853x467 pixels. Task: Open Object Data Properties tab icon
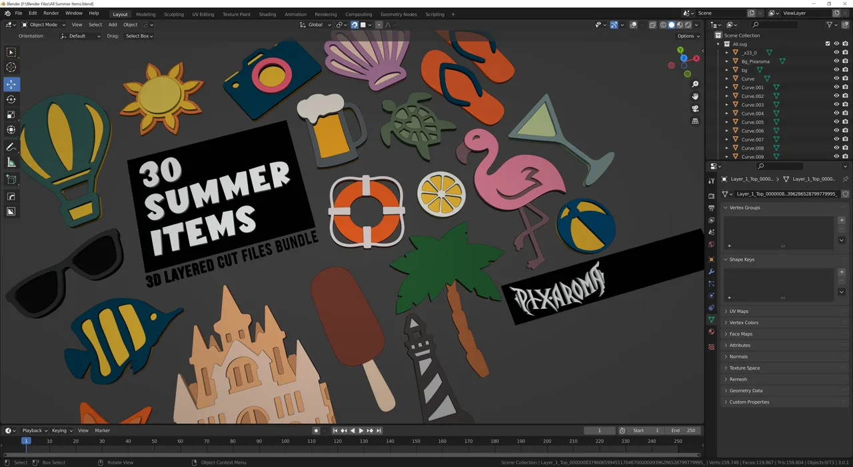tap(711, 320)
